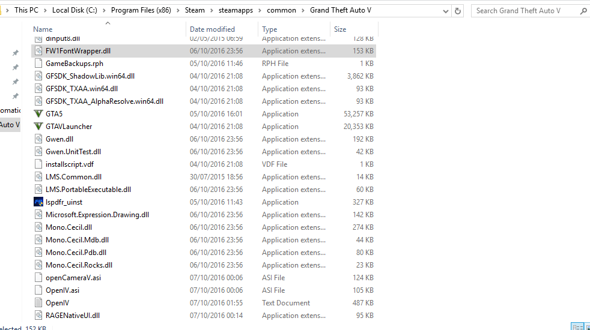
Task: Navigate to steamapps breadcrumb
Action: pyautogui.click(x=236, y=10)
